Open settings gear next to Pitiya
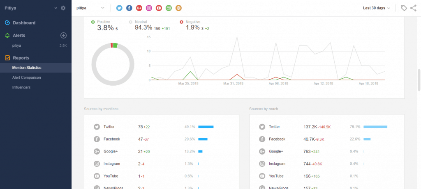 tap(63, 8)
